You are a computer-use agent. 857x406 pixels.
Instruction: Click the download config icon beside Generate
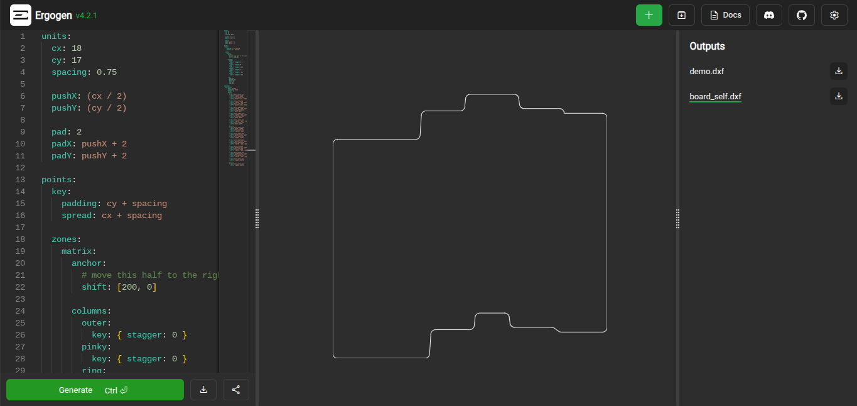coord(203,390)
